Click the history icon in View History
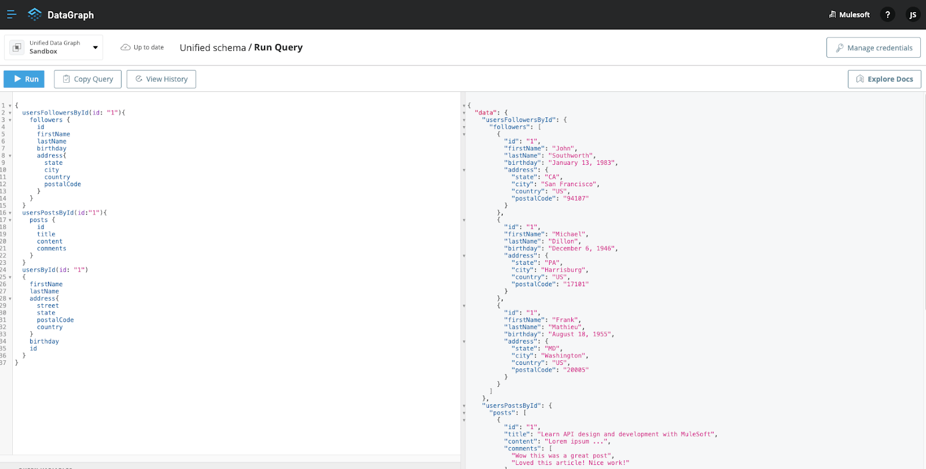 click(139, 79)
